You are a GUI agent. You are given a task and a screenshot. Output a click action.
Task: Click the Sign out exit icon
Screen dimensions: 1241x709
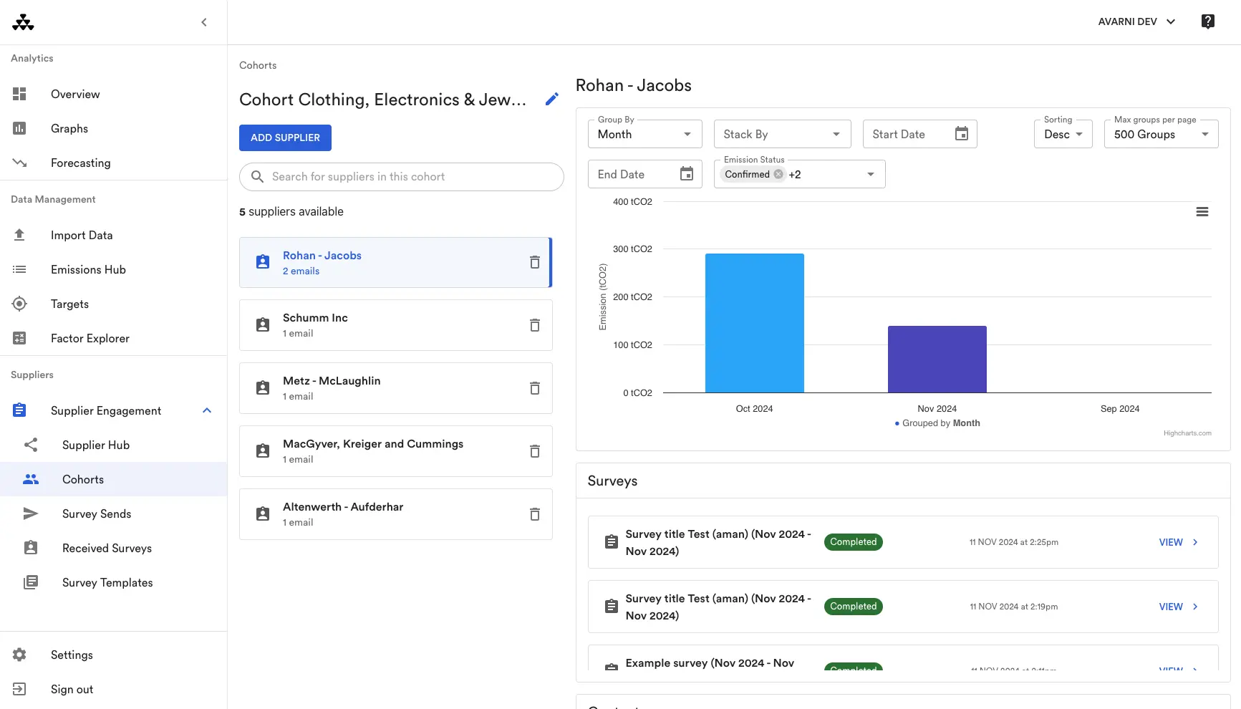click(19, 689)
